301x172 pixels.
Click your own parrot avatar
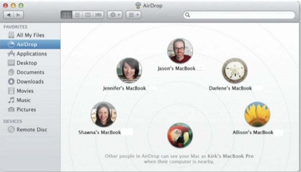(x=180, y=135)
